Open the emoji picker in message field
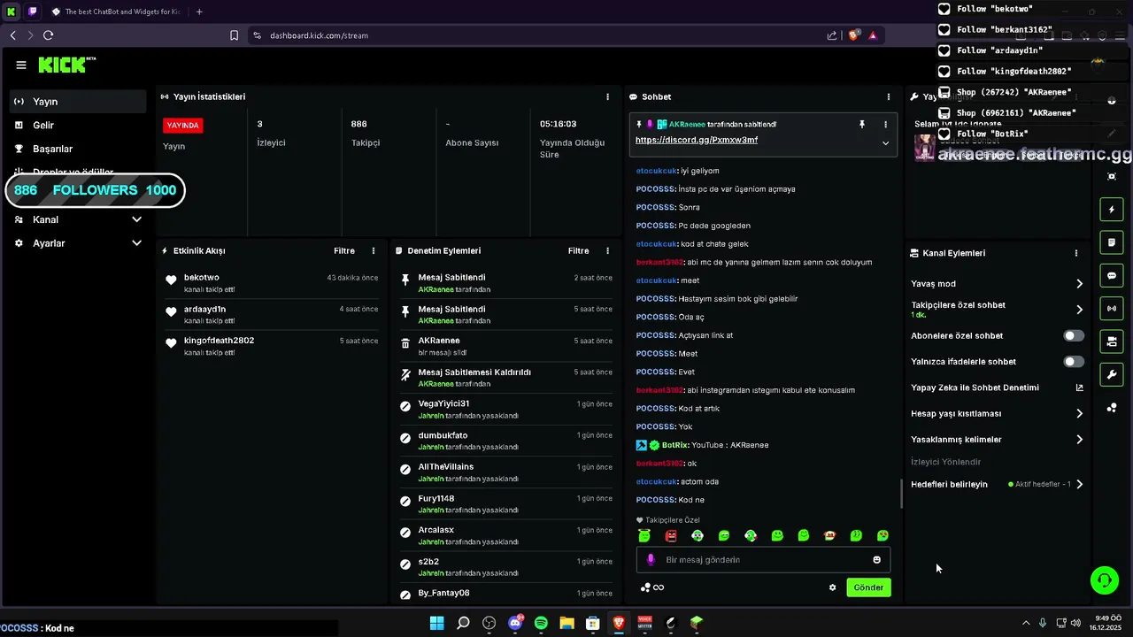1133x637 pixels. (877, 560)
